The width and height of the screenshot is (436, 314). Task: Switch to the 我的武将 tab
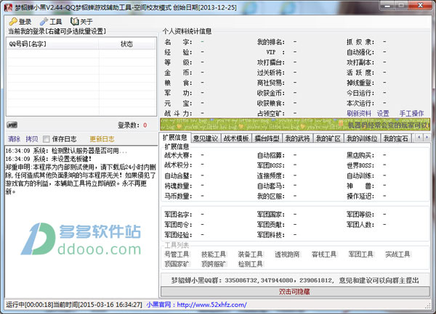point(297,138)
